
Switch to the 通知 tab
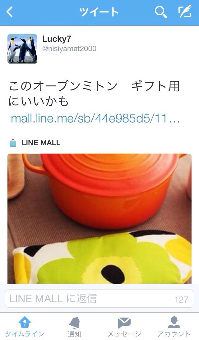74,334
